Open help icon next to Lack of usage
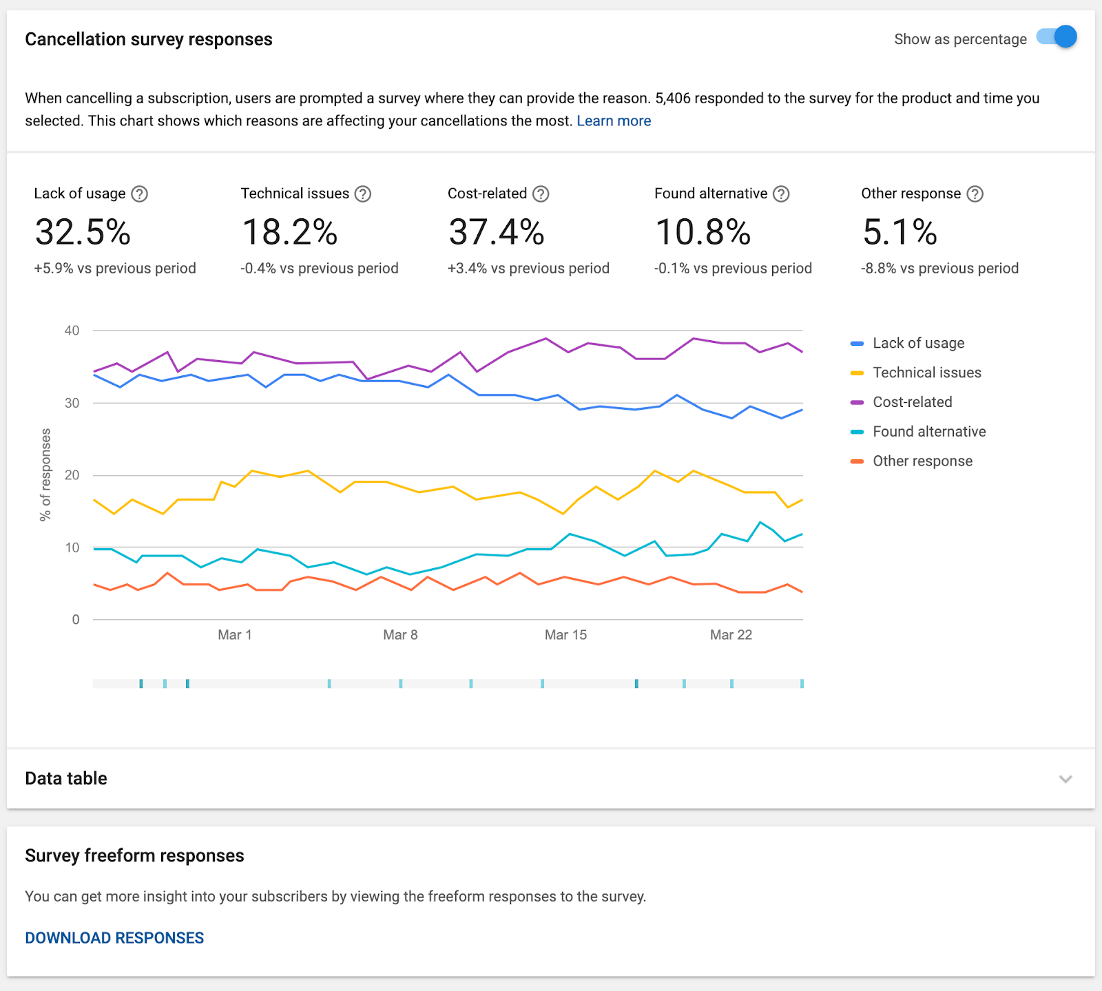 [139, 194]
